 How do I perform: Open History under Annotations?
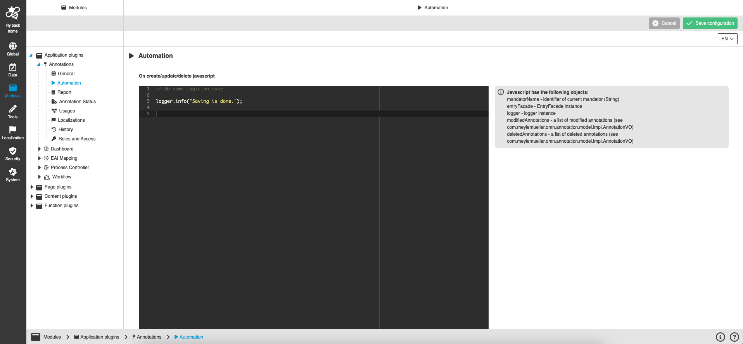click(66, 130)
